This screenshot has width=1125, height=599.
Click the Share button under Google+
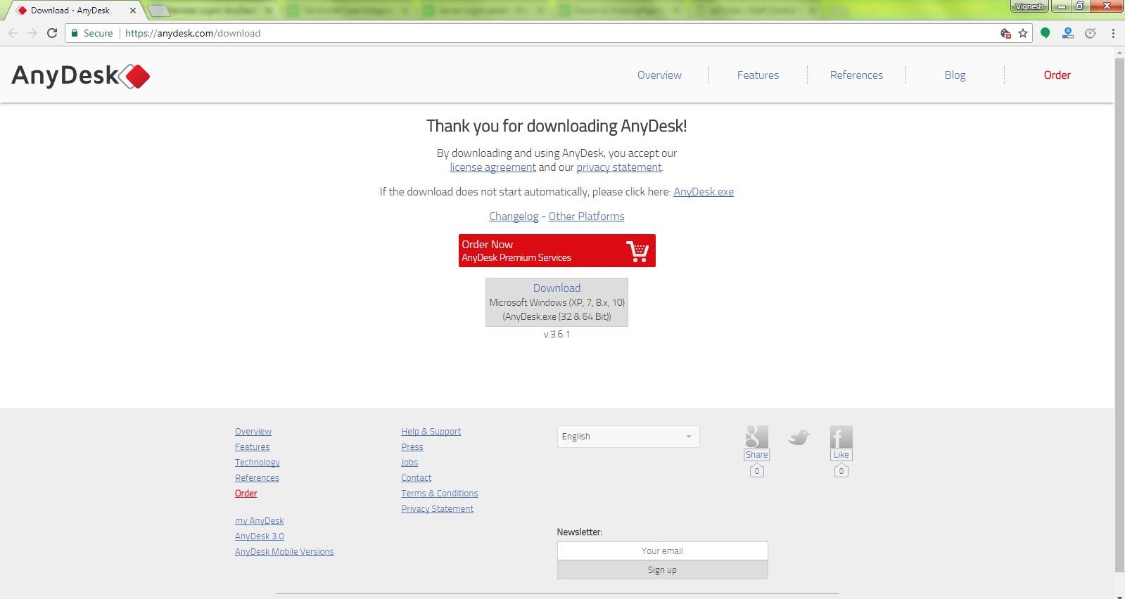756,455
